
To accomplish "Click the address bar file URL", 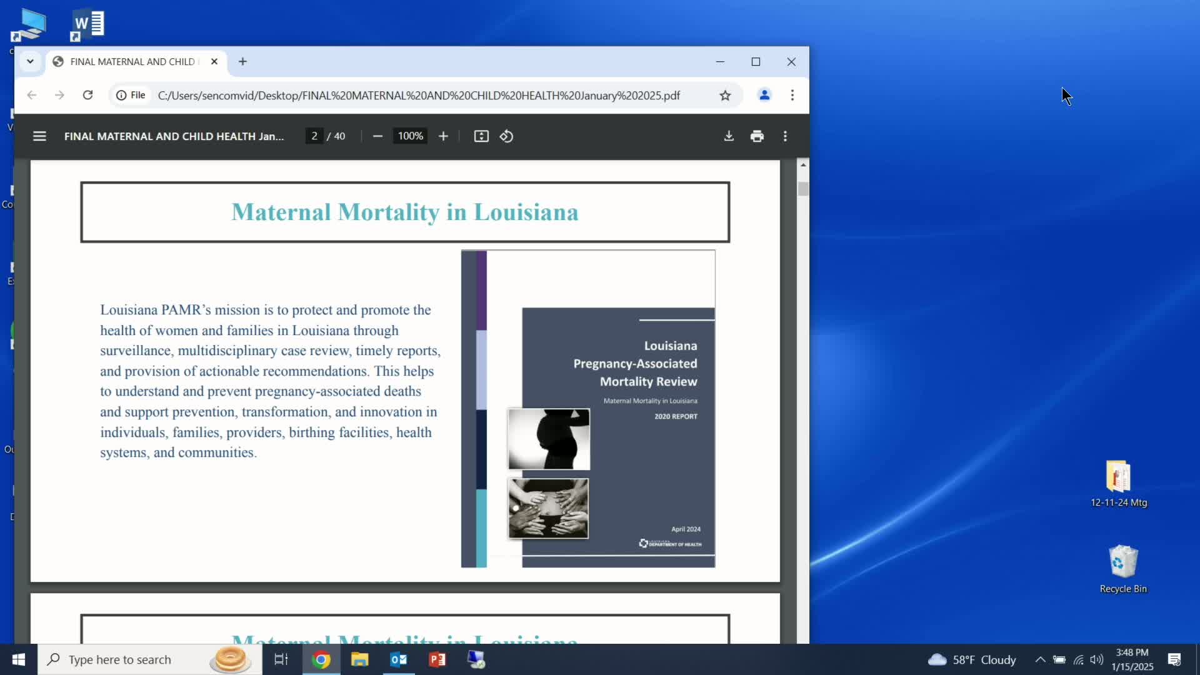I will pyautogui.click(x=419, y=96).
